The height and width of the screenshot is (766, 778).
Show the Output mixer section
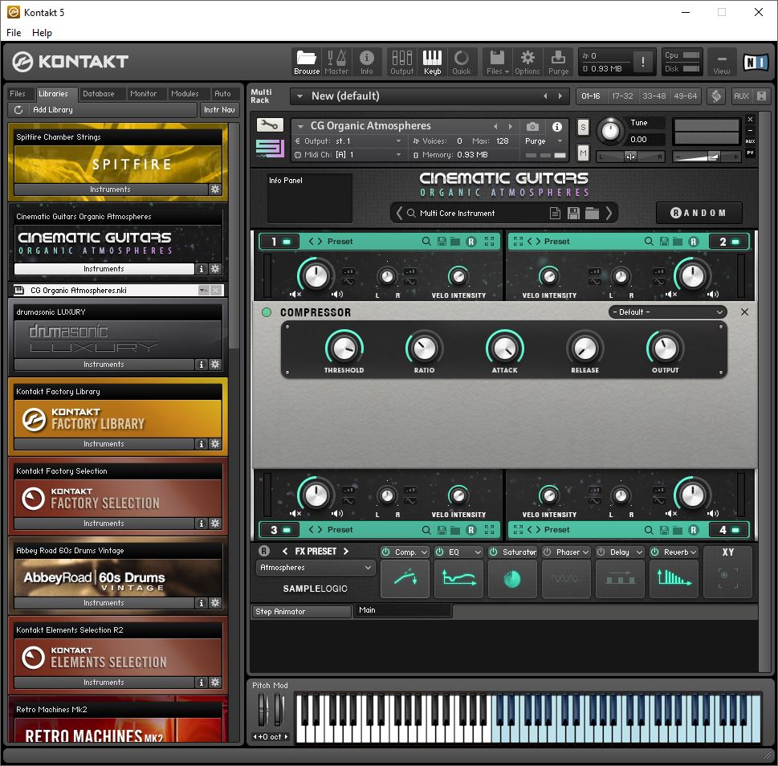click(402, 62)
